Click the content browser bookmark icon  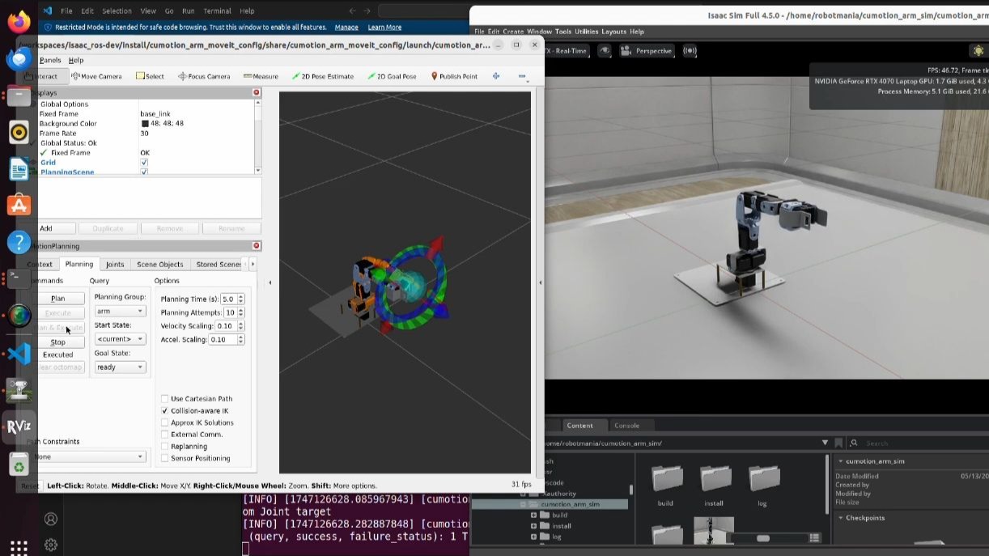(838, 444)
